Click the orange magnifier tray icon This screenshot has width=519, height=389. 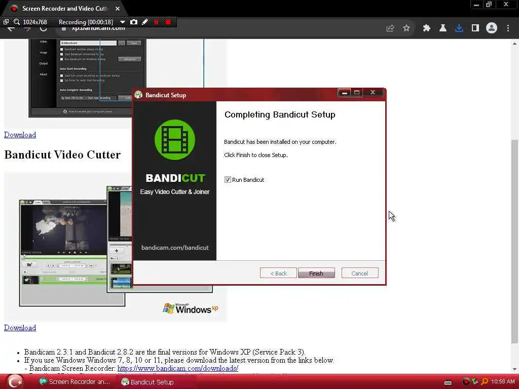(485, 382)
